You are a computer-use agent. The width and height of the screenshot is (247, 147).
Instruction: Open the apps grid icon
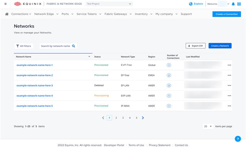[x=239, y=4]
